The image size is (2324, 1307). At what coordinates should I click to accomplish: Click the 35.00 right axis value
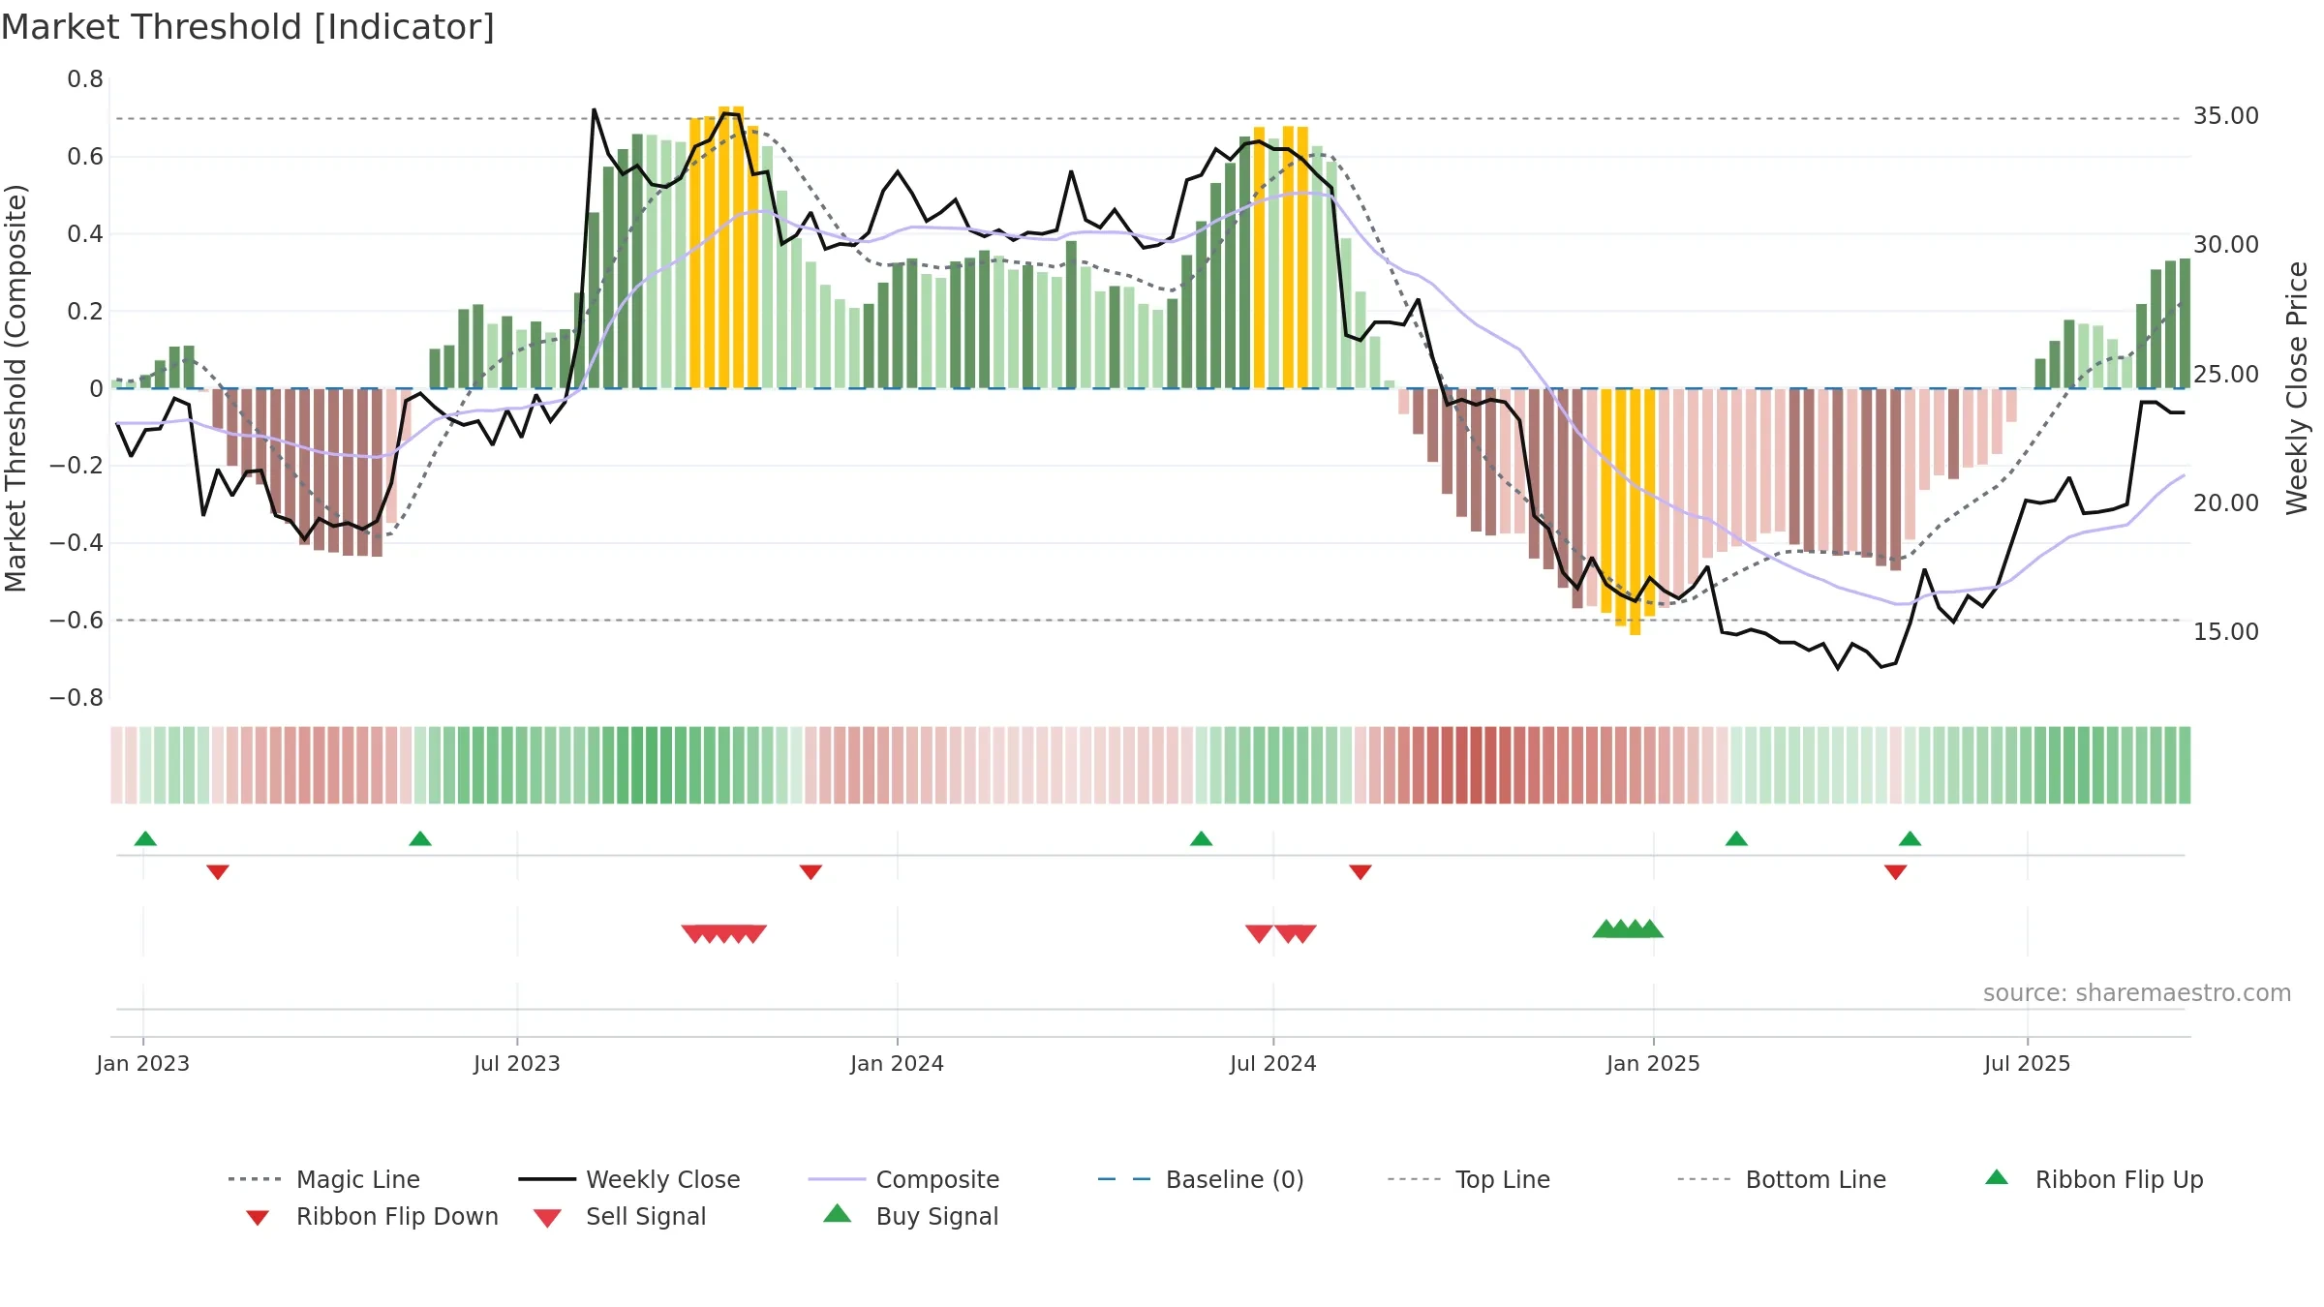2226,116
